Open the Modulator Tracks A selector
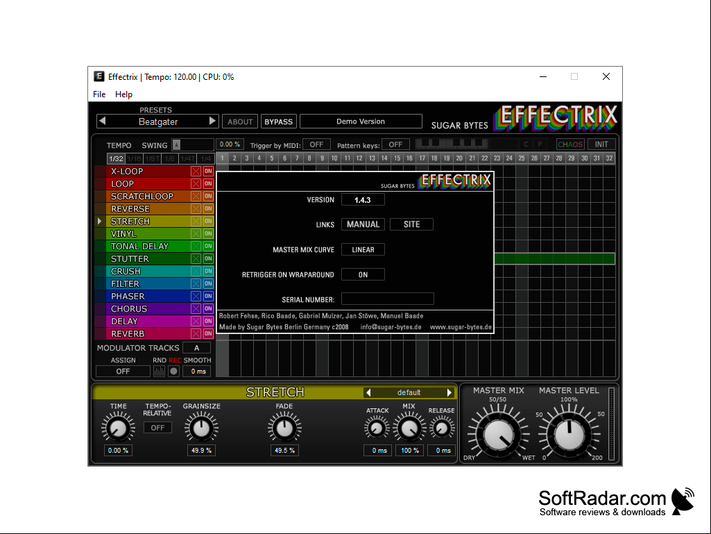 click(x=197, y=348)
